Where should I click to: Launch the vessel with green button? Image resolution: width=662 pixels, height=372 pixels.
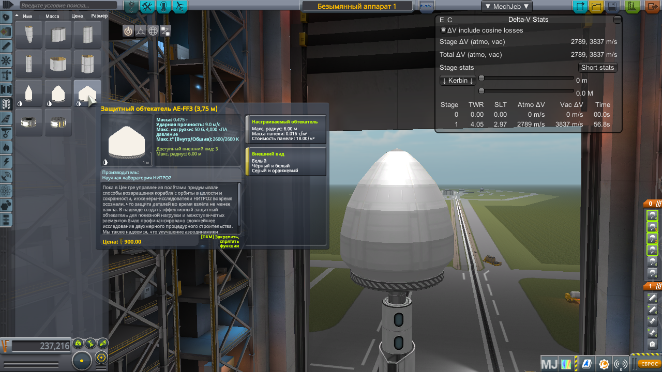[632, 7]
